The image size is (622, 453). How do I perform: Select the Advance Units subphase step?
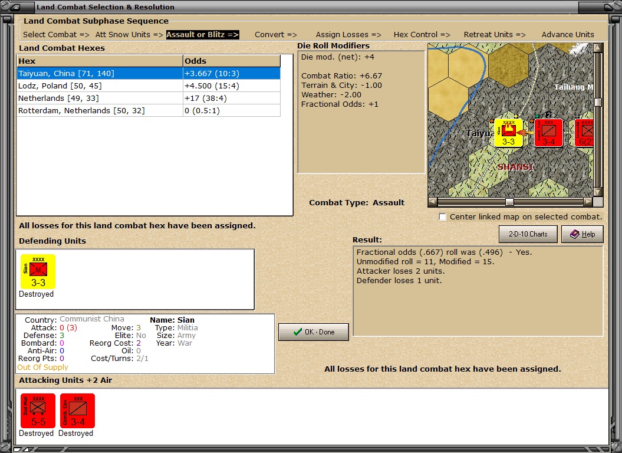pyautogui.click(x=568, y=35)
